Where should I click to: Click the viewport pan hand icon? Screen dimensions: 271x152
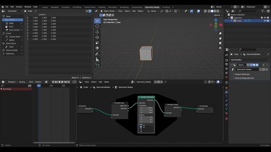220,38
